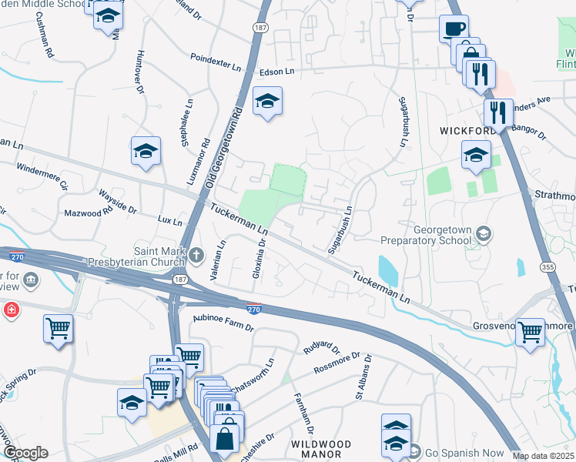Select the shopping bag marker near Cheshire Dr
The height and width of the screenshot is (462, 576).
tap(224, 441)
